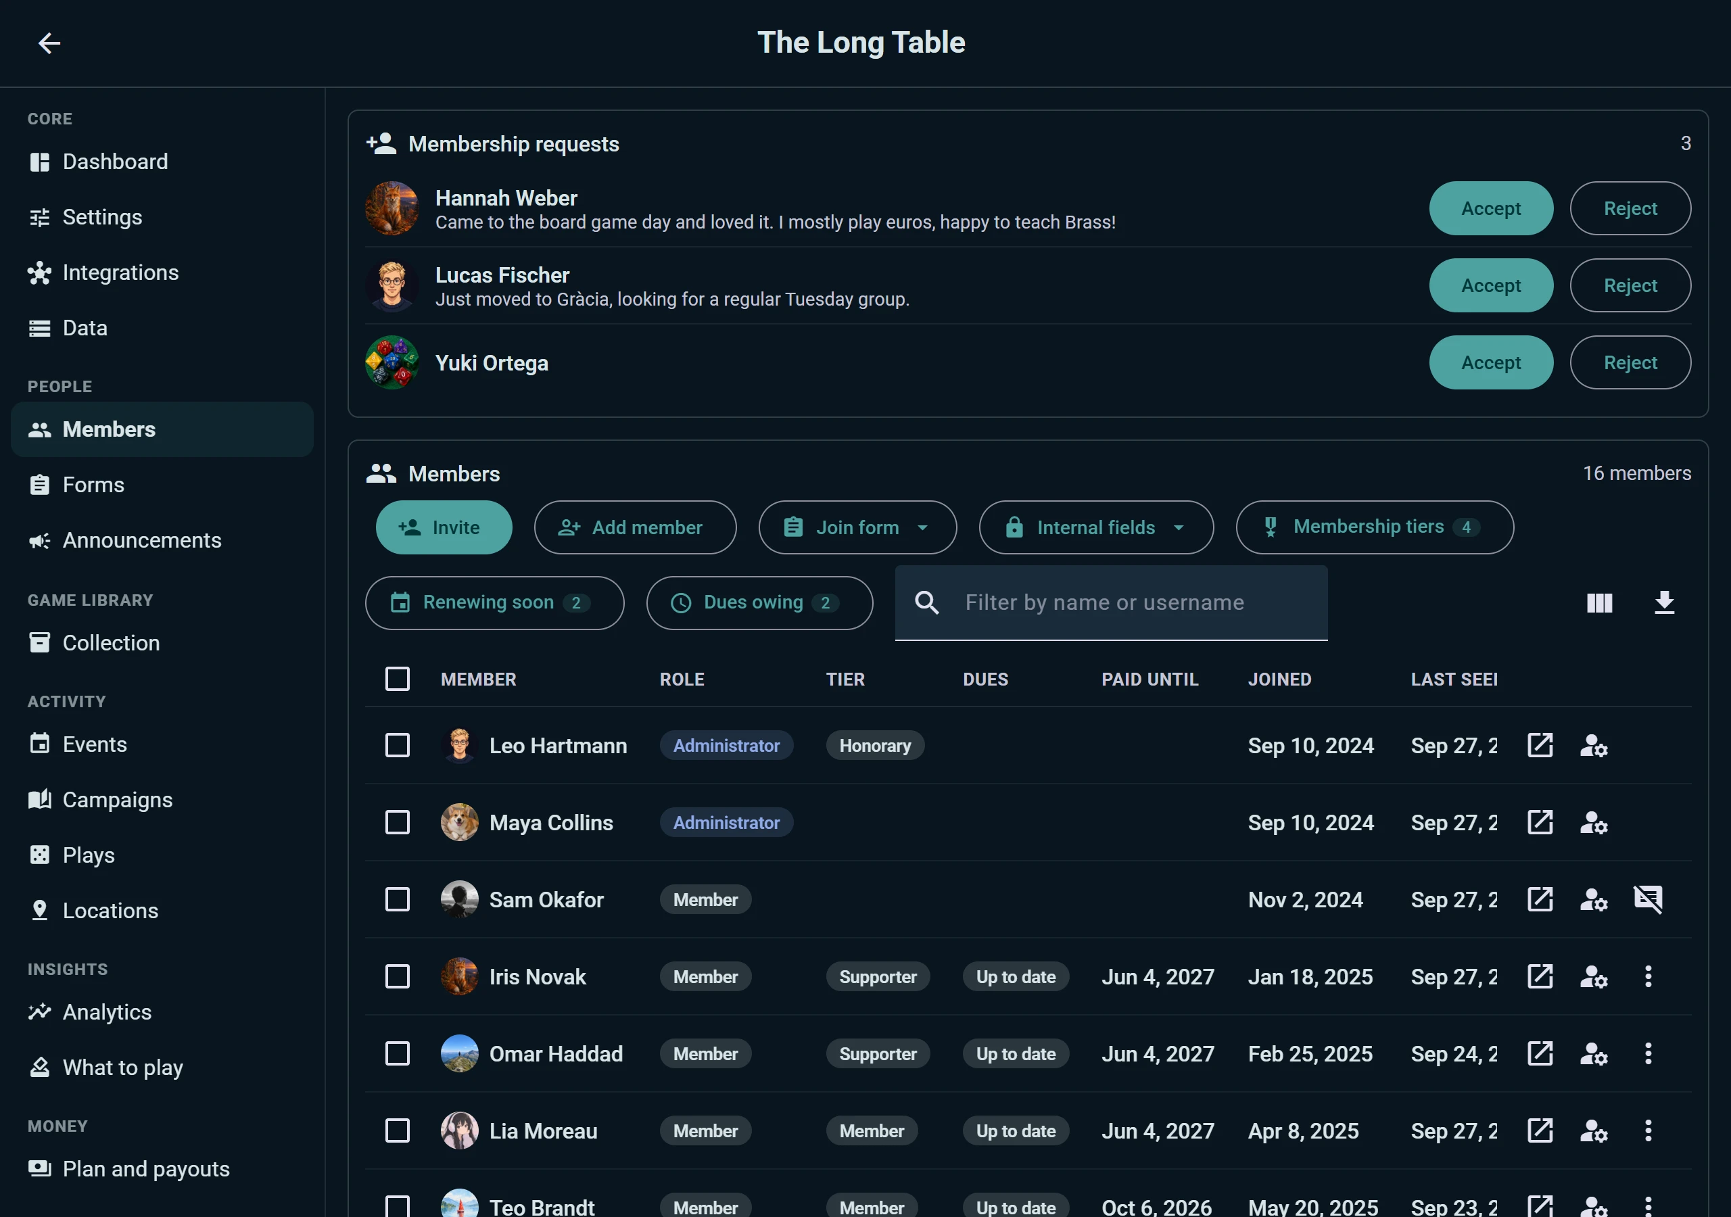Click the column layout icon
Screen dimensions: 1731x1217
click(x=1599, y=602)
